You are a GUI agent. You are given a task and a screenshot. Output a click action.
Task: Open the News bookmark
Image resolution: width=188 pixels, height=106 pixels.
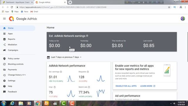coord(24,11)
